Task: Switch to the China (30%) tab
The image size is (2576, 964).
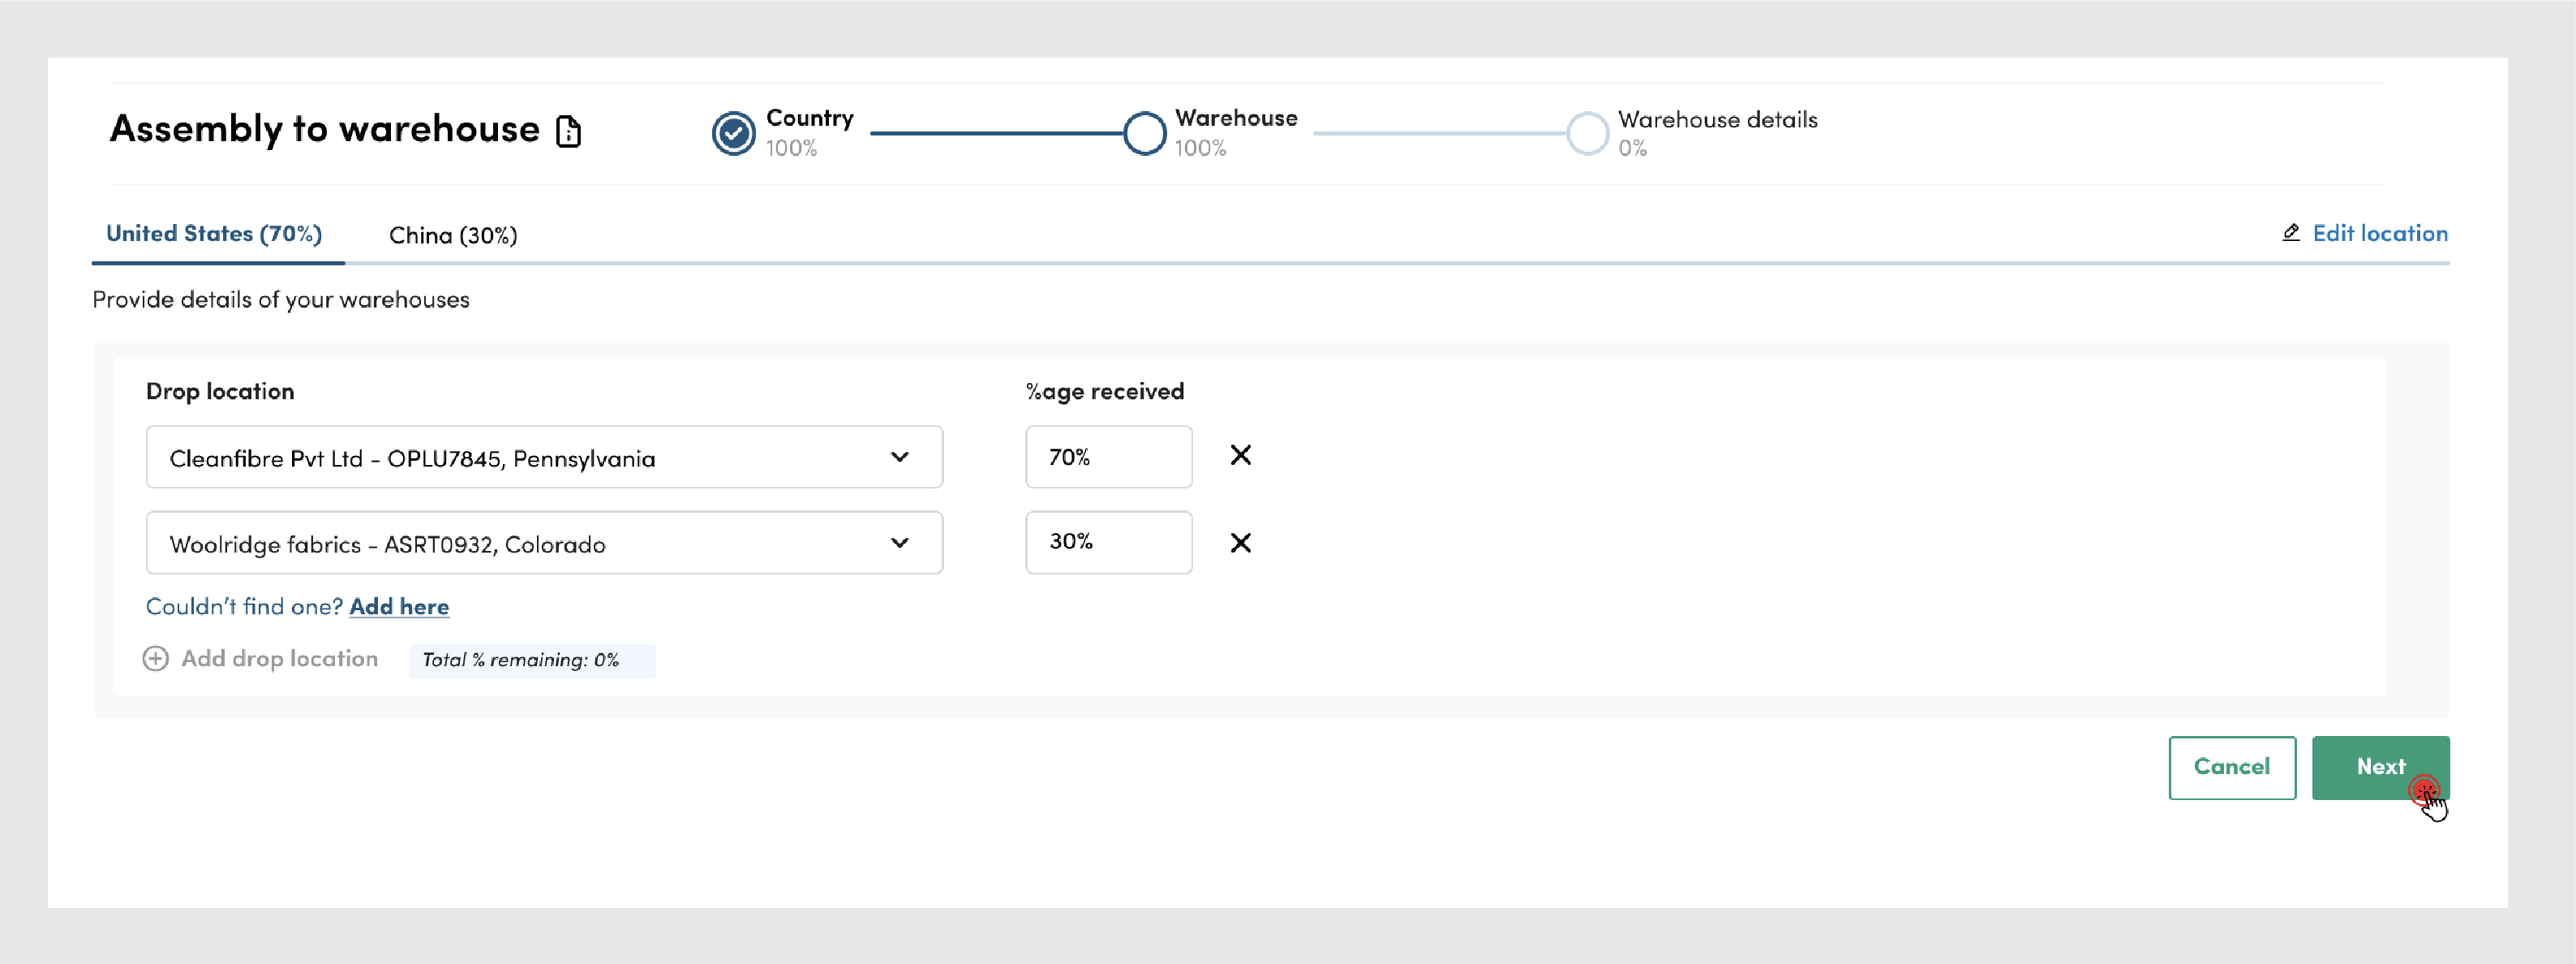Action: tap(453, 235)
